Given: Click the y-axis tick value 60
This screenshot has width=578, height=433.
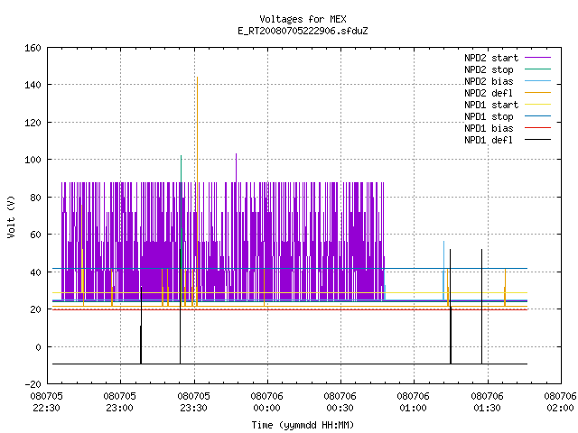Looking at the screenshot, I should point(35,235).
